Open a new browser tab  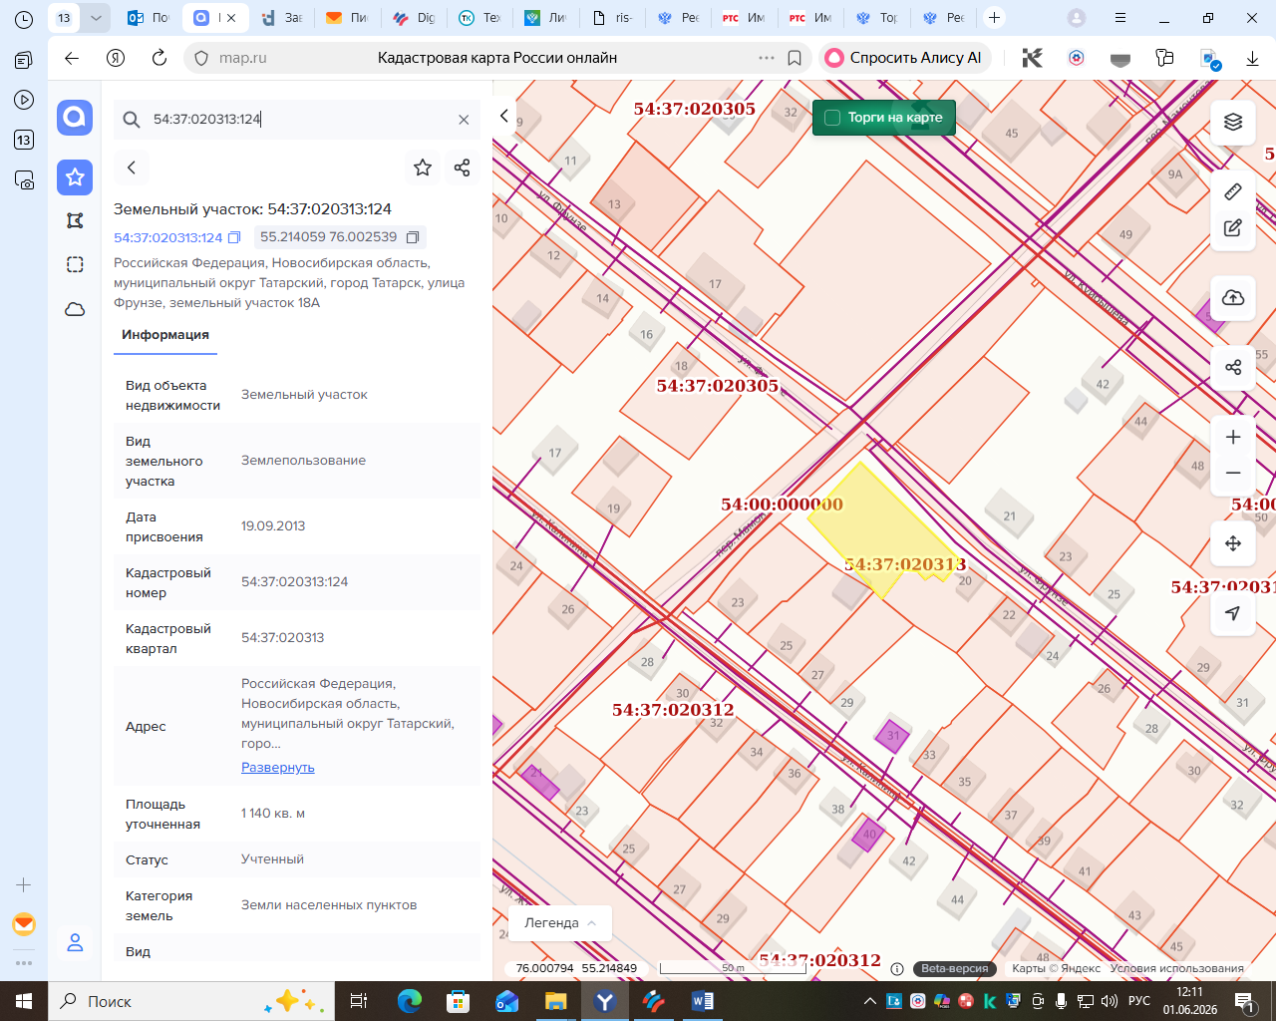(994, 18)
